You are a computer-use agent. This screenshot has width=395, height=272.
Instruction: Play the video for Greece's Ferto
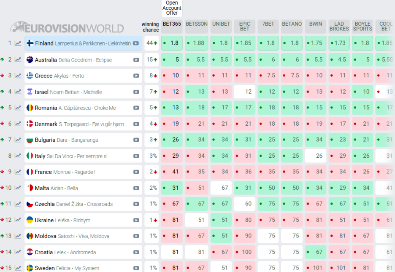[136, 76]
